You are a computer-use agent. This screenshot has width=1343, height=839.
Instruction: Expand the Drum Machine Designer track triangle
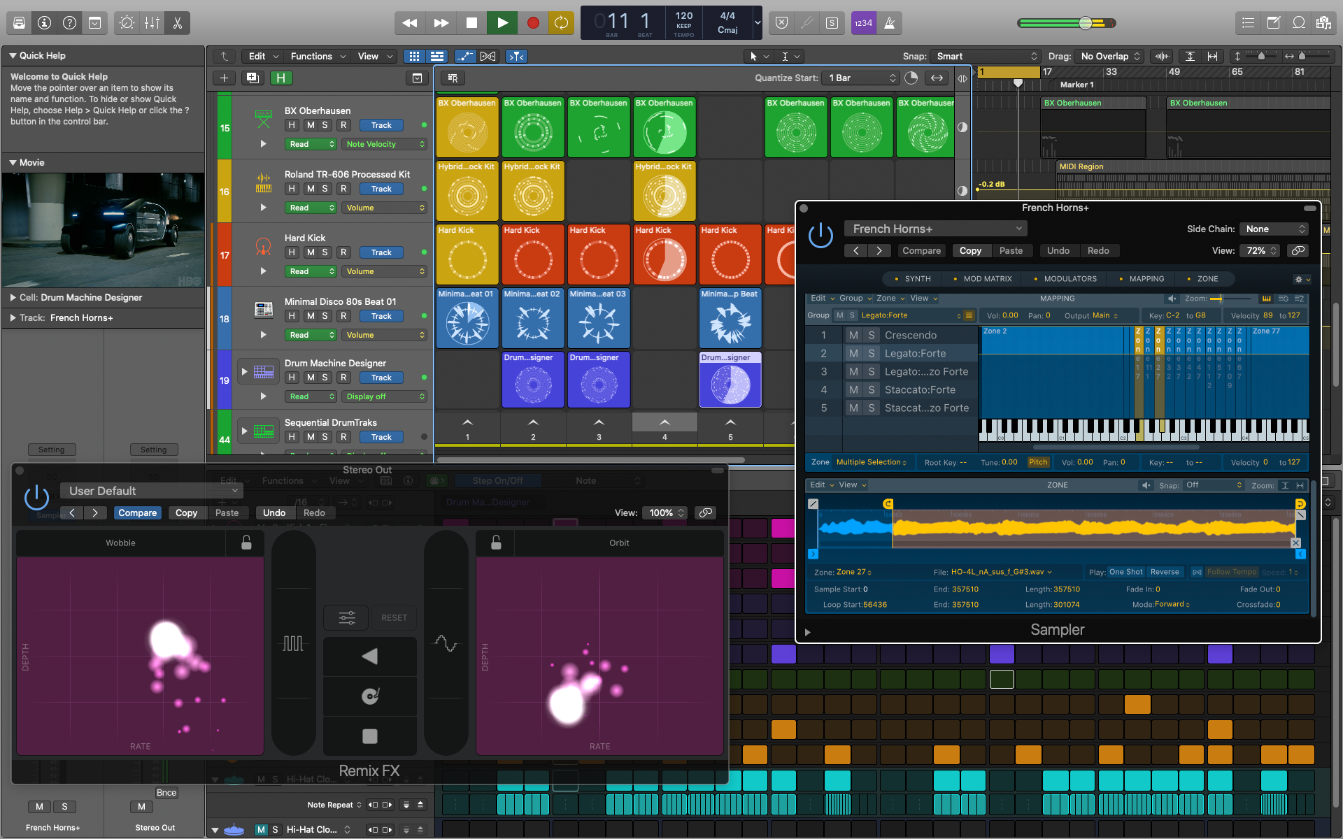(x=244, y=371)
